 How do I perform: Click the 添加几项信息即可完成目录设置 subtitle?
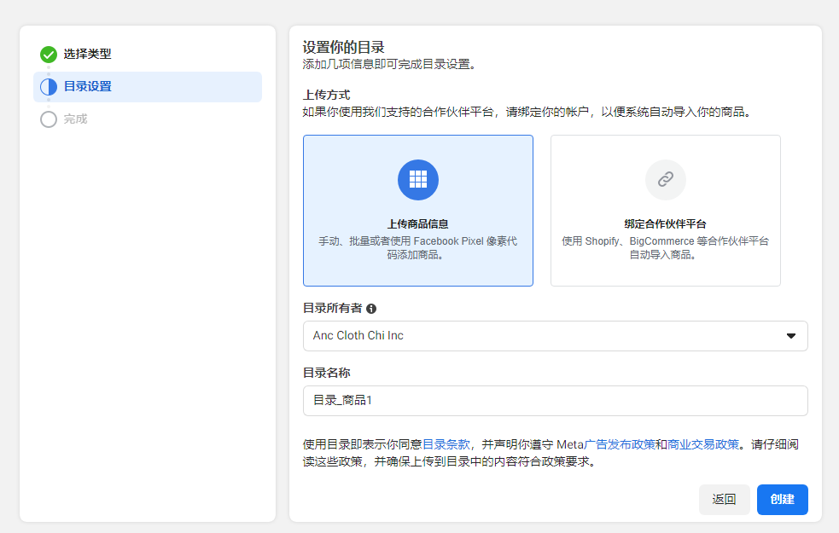389,64
